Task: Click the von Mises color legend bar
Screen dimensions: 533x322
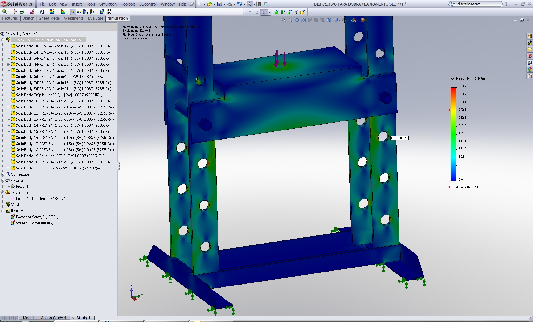Action: tap(453, 134)
